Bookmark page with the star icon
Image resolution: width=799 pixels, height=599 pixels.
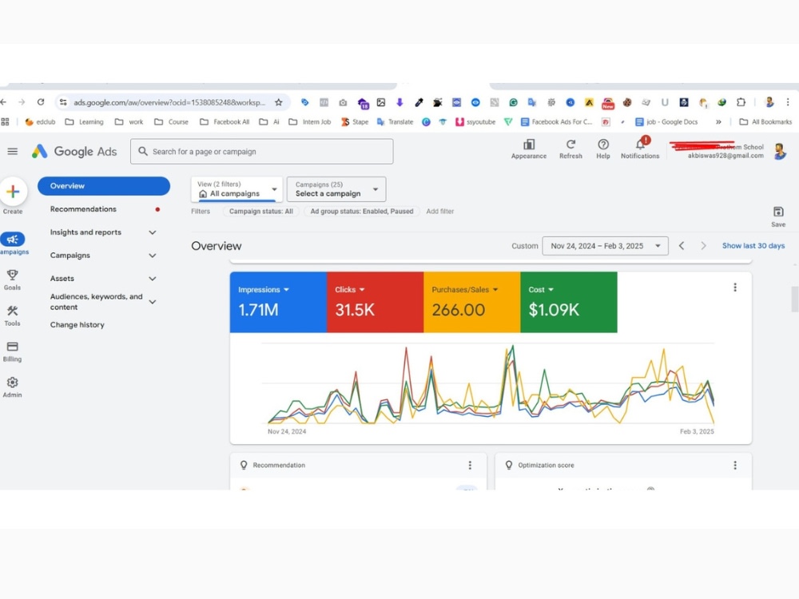278,102
